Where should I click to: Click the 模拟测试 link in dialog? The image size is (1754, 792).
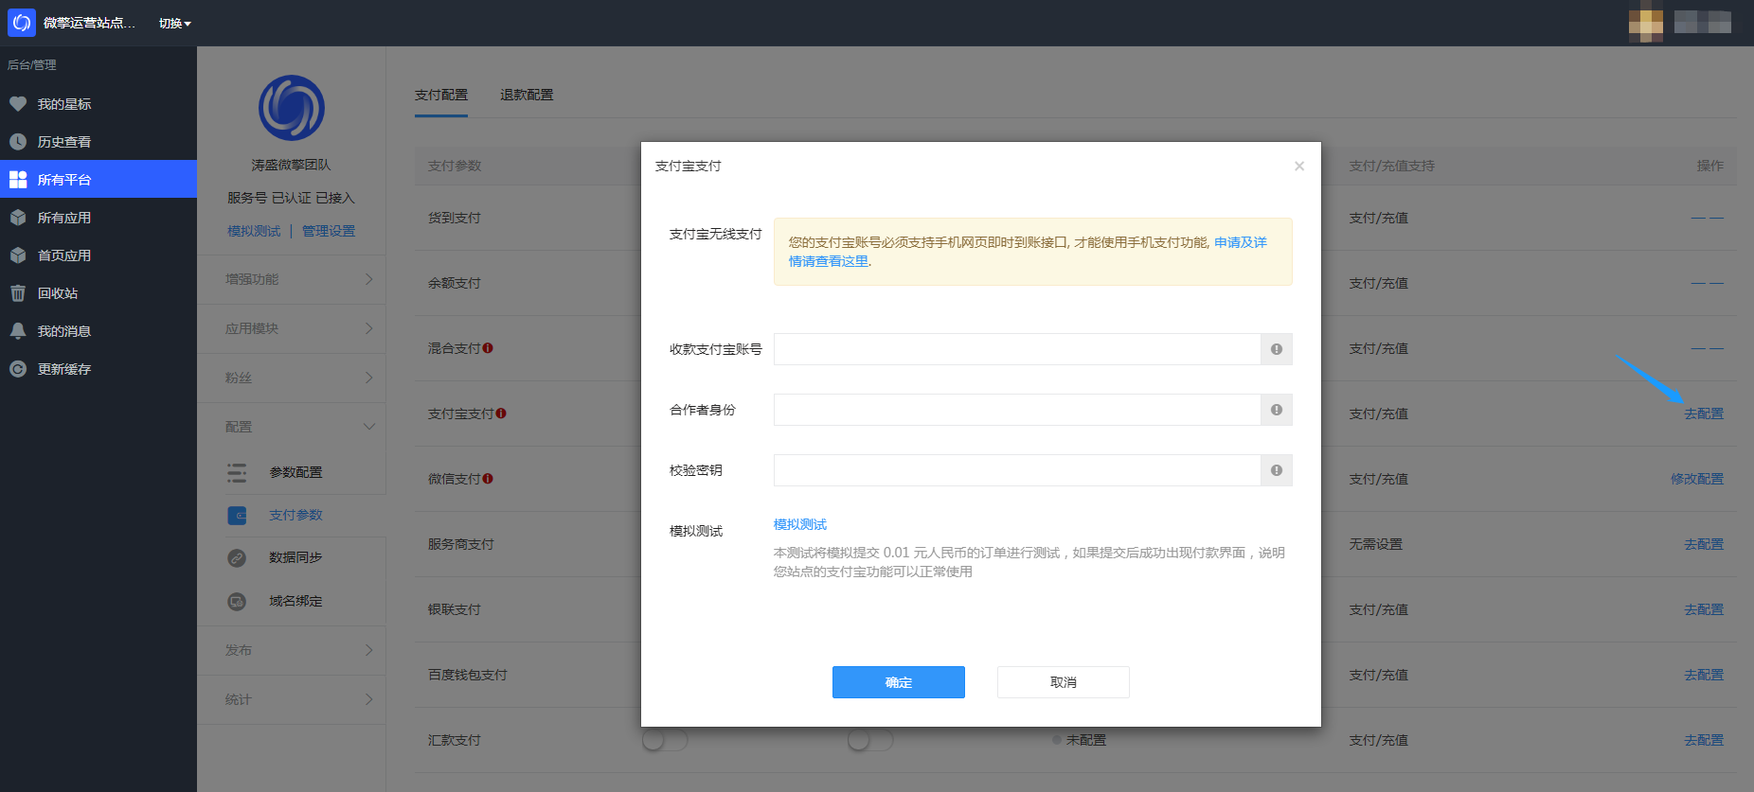pyautogui.click(x=800, y=524)
